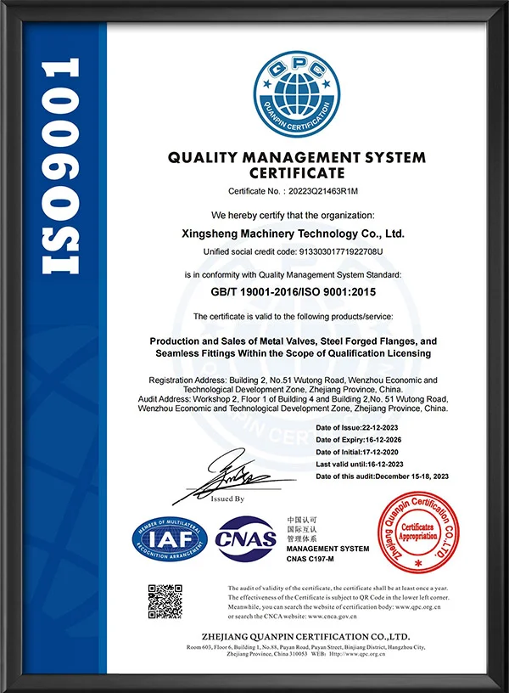Image resolution: width=509 pixels, height=693 pixels.
Task: Click the Date of Issue line
Action: (x=366, y=427)
